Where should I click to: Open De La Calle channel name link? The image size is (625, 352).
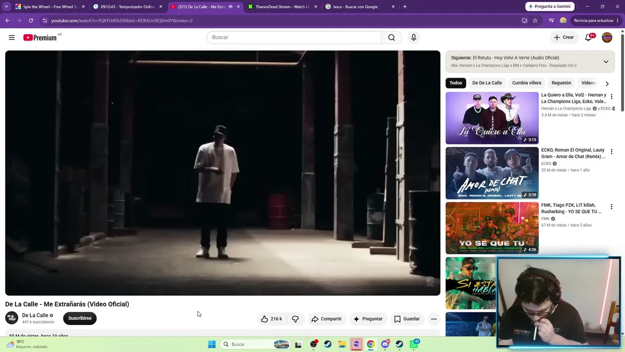(35, 315)
